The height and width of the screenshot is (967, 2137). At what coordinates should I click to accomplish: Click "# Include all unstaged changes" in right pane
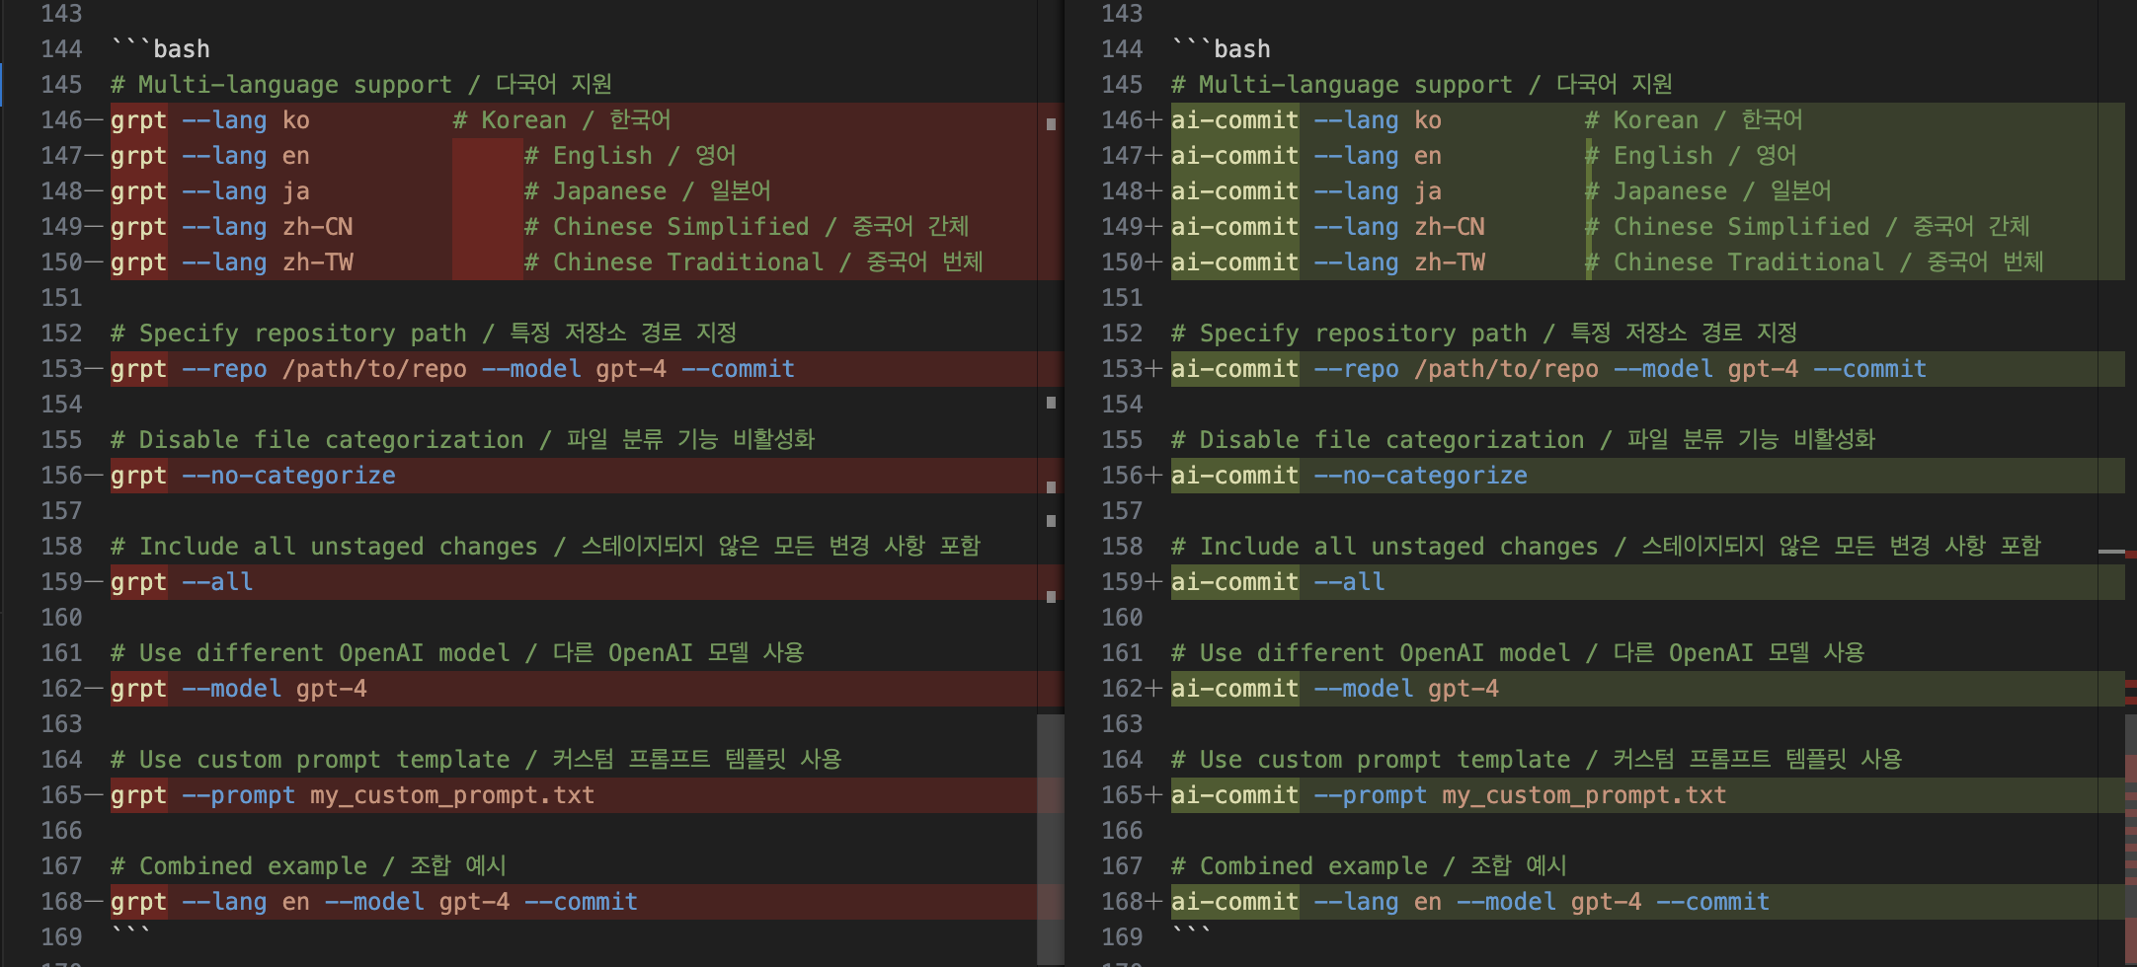click(x=1385, y=547)
